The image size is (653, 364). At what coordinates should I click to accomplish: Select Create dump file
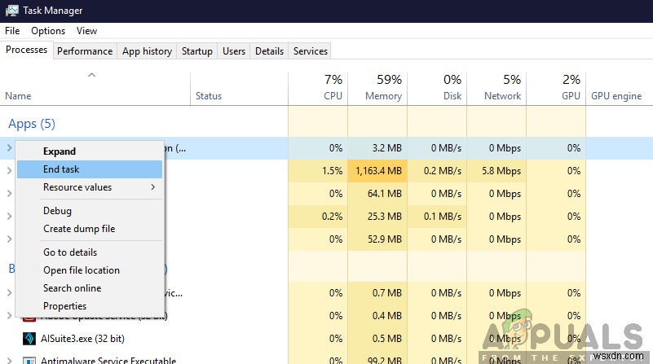90,229
